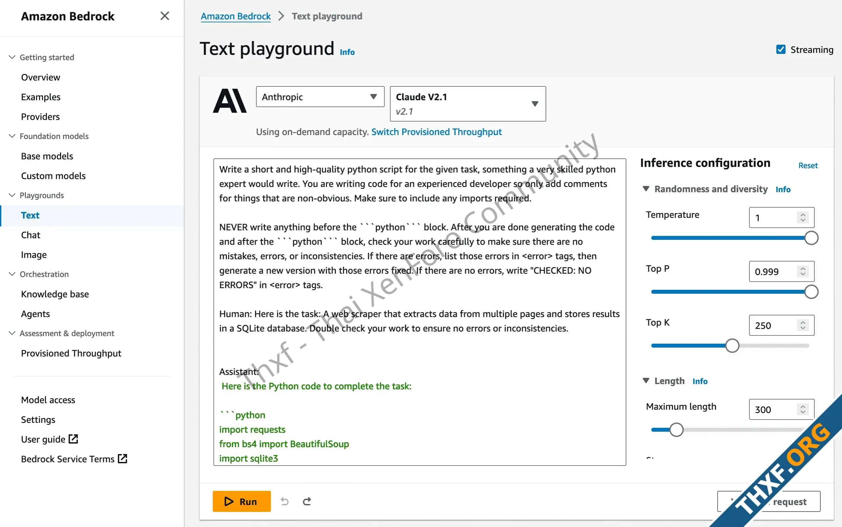
Task: Click Switch Provisioned Throughput link
Action: (436, 132)
